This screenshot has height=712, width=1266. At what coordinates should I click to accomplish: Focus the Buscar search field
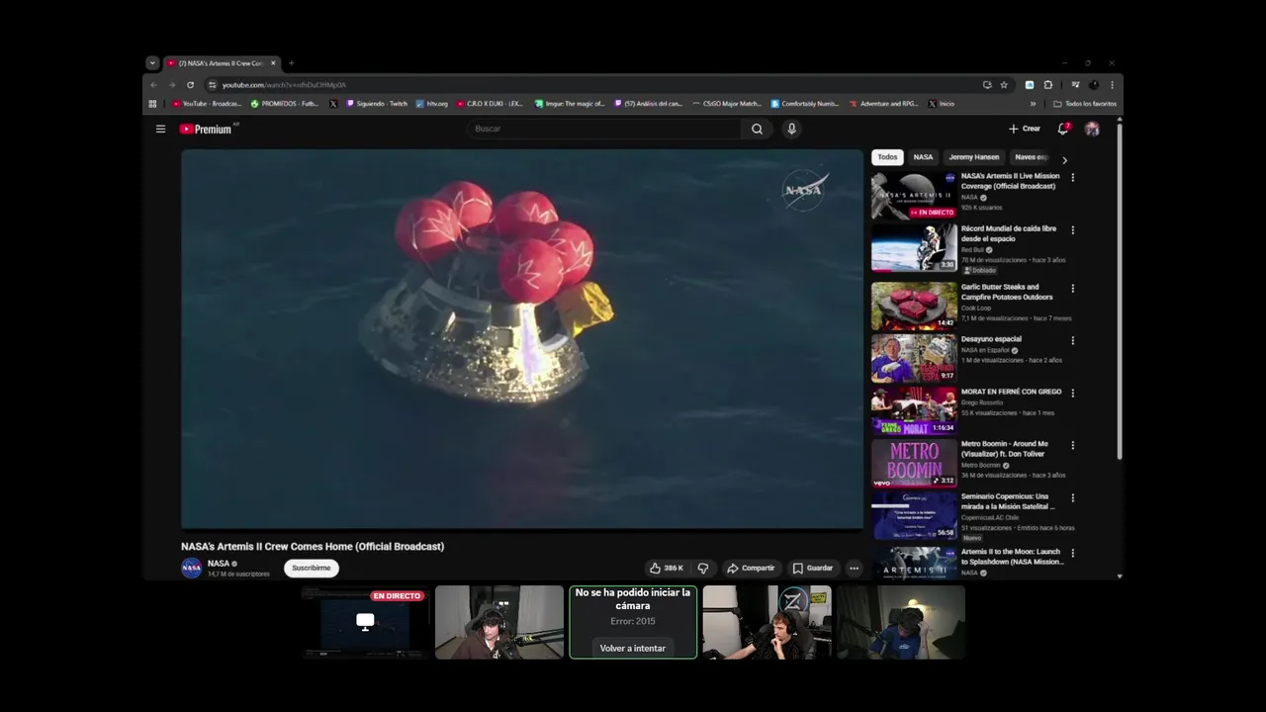tap(604, 129)
